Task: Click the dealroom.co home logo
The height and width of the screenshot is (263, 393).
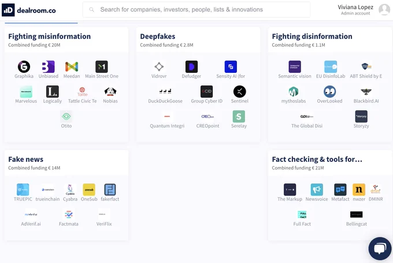Action: click(x=29, y=10)
